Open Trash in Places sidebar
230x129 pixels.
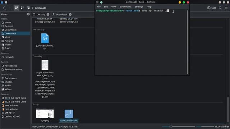7,48
